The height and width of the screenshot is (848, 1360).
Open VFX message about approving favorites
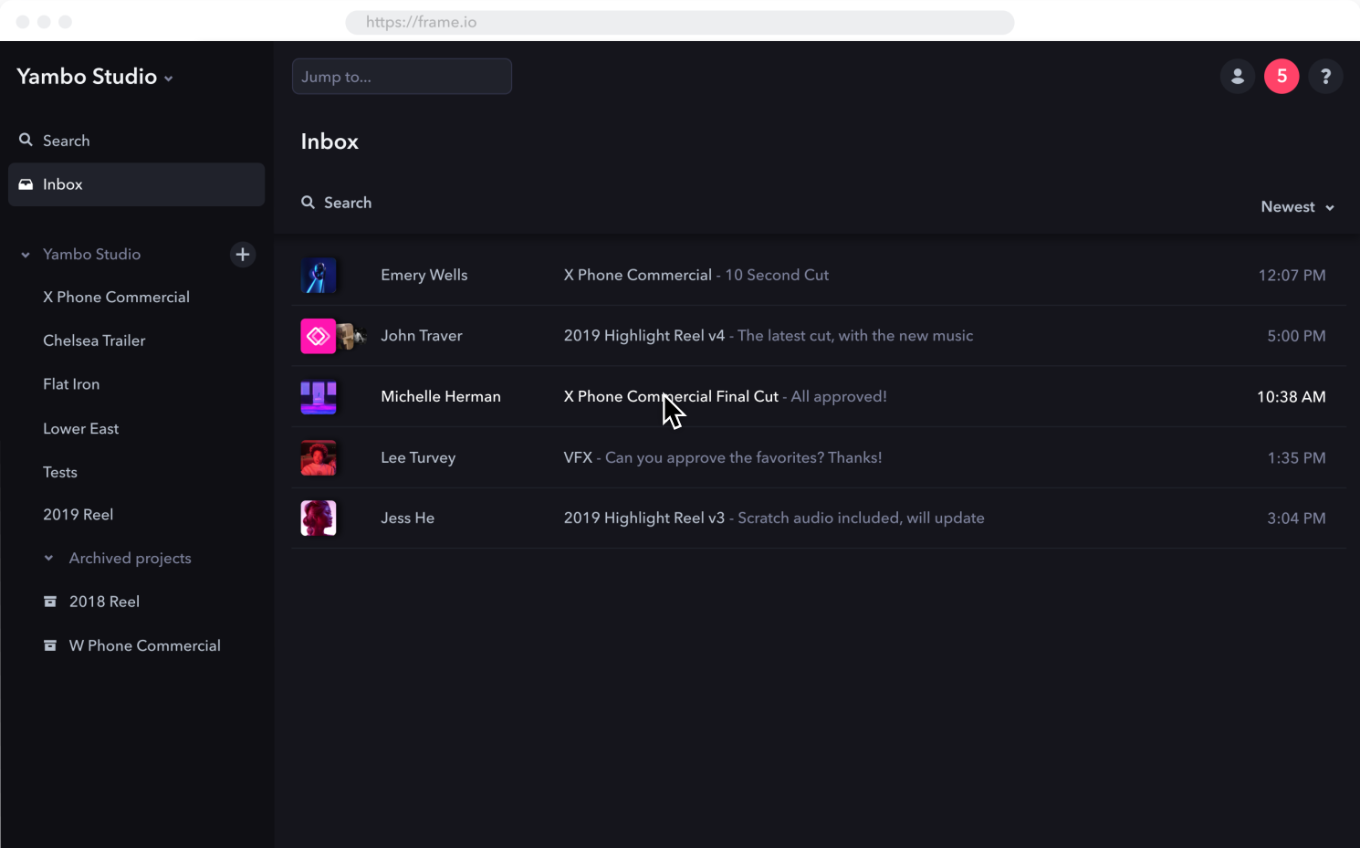click(722, 458)
